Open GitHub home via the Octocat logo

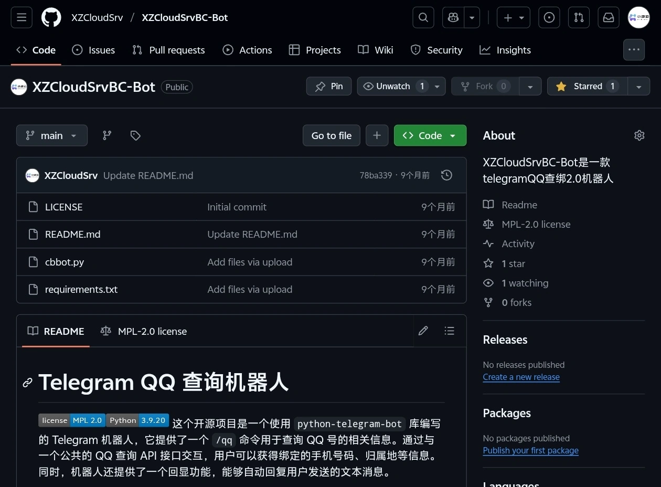(x=51, y=17)
